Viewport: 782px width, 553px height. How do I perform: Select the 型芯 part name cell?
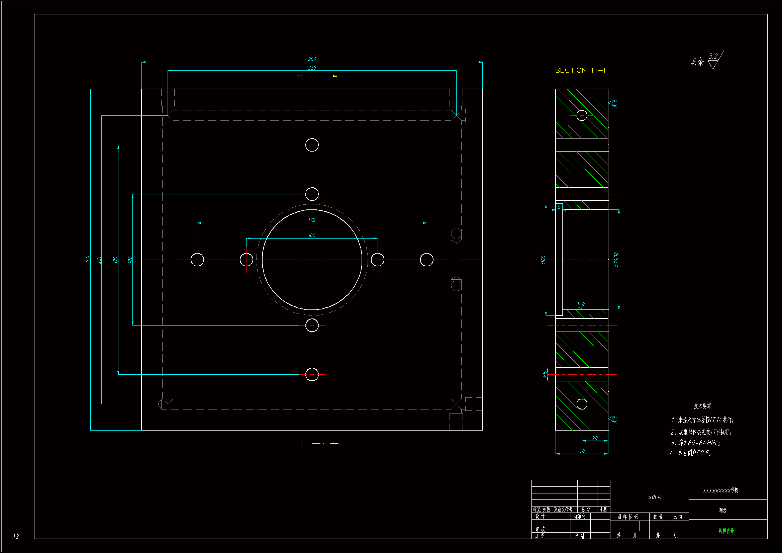coord(722,511)
